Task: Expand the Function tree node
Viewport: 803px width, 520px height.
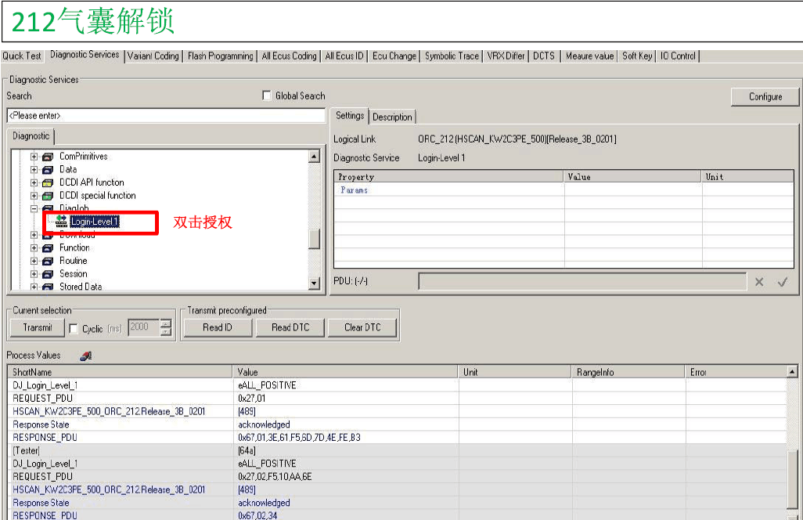Action: (x=34, y=248)
